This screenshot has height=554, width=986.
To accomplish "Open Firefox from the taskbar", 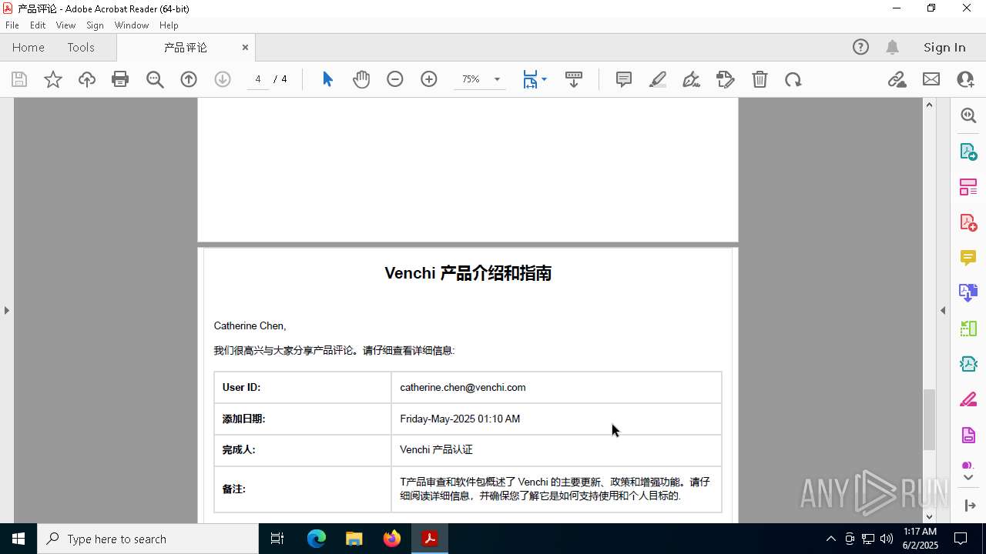I will (392, 539).
